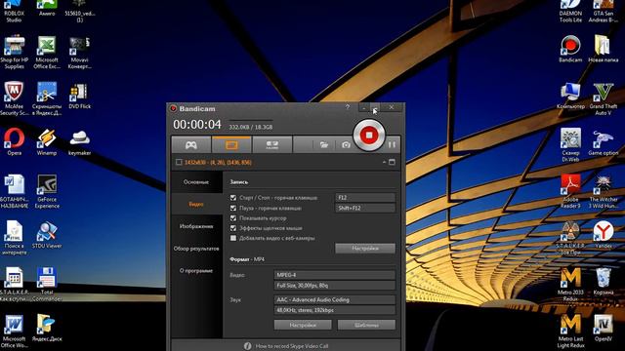This screenshot has height=351, width=625.
Task: Open Bandicam help question mark
Action: [348, 107]
